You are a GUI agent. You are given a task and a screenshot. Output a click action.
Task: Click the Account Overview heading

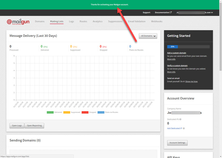point(181,98)
